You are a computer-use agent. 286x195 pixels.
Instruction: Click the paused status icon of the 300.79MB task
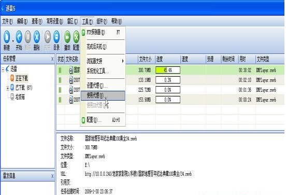click(x=60, y=70)
